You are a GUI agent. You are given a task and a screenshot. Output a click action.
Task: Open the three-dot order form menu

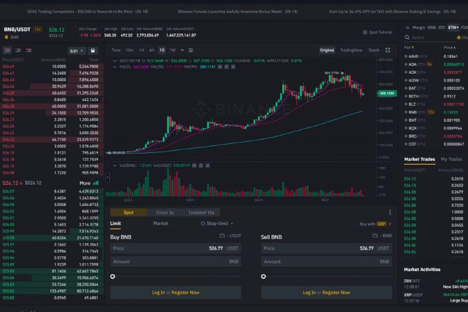point(390,212)
